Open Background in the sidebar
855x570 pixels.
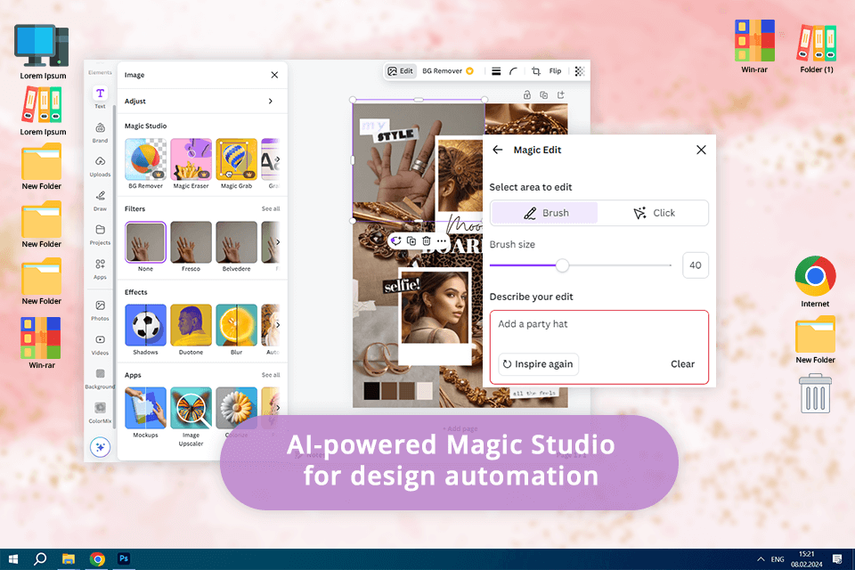100,378
